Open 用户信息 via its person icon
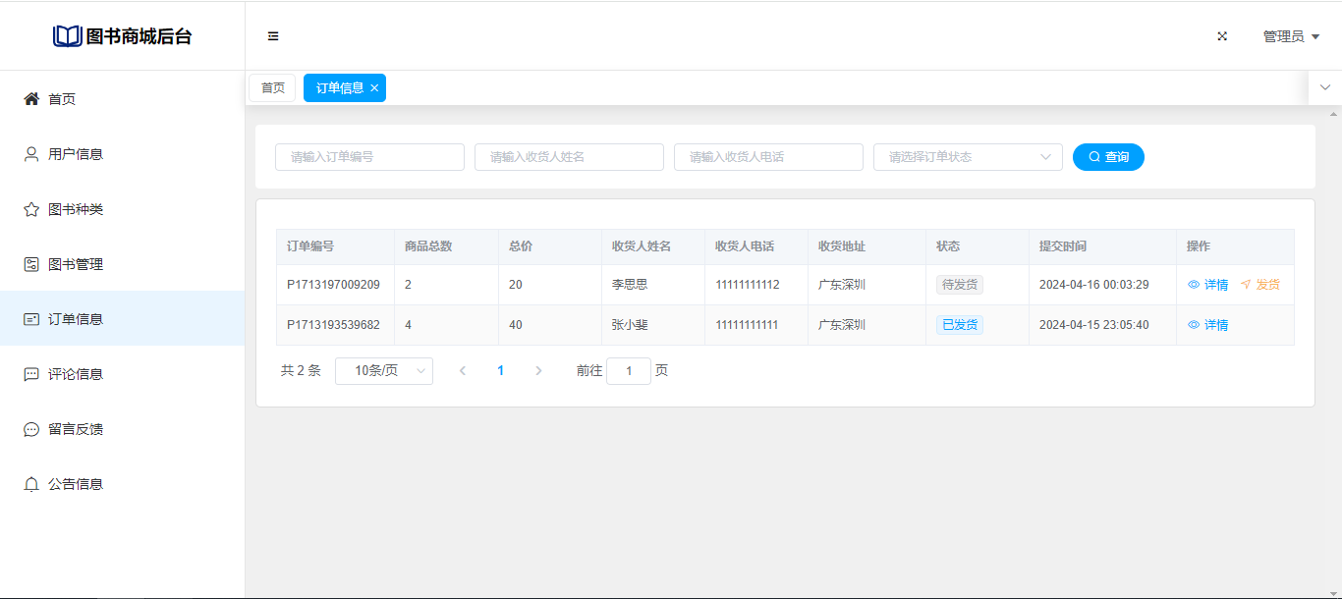1342x599 pixels. tap(31, 154)
